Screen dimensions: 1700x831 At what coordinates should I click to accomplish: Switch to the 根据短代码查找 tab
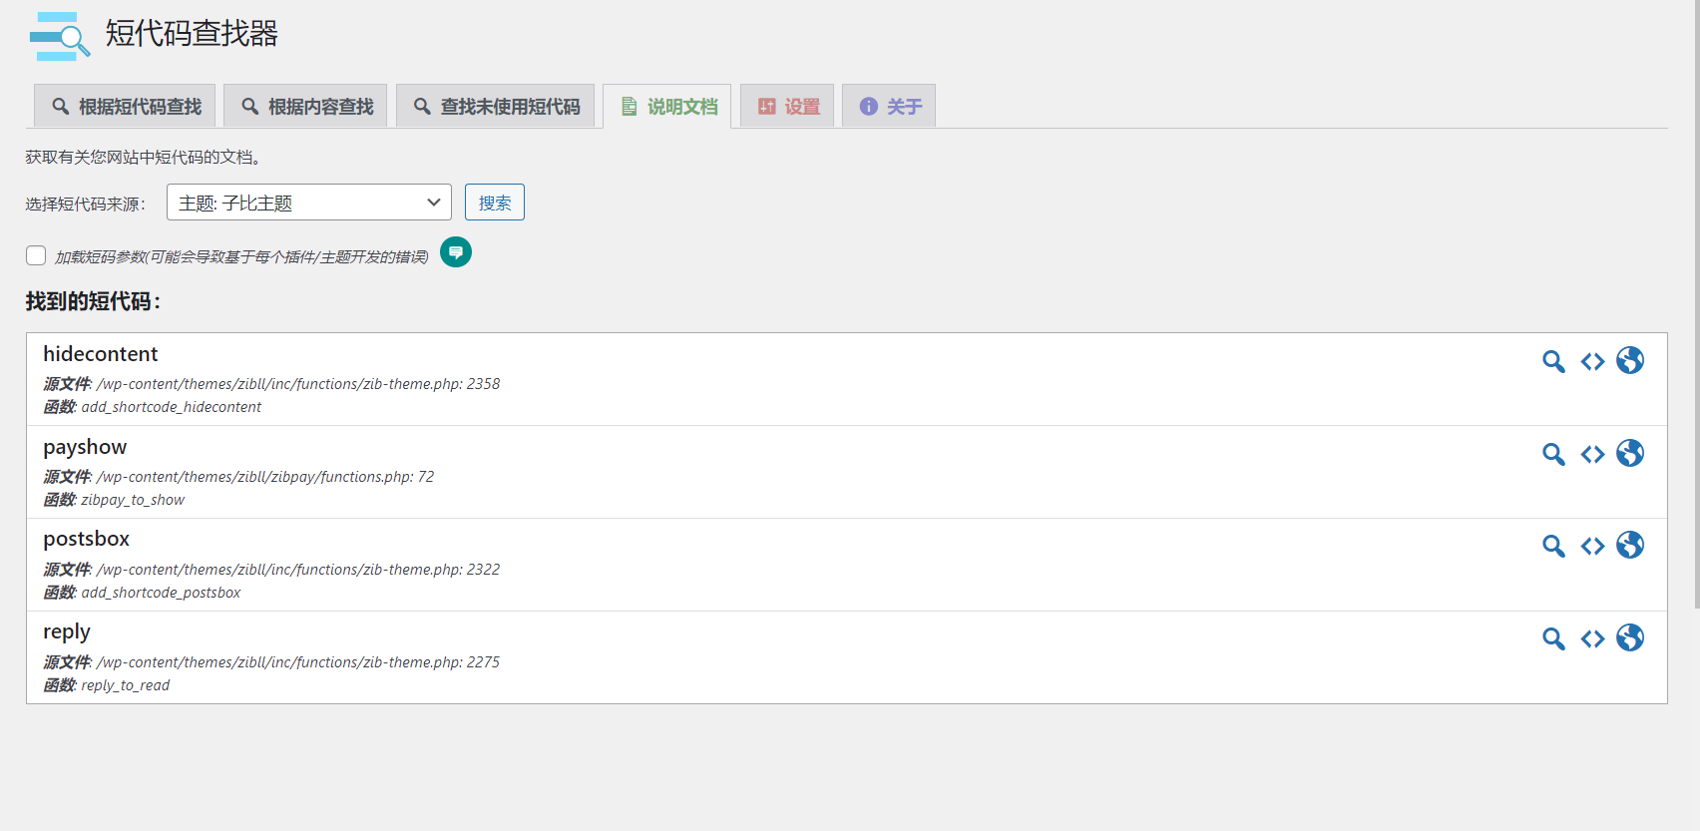(125, 106)
